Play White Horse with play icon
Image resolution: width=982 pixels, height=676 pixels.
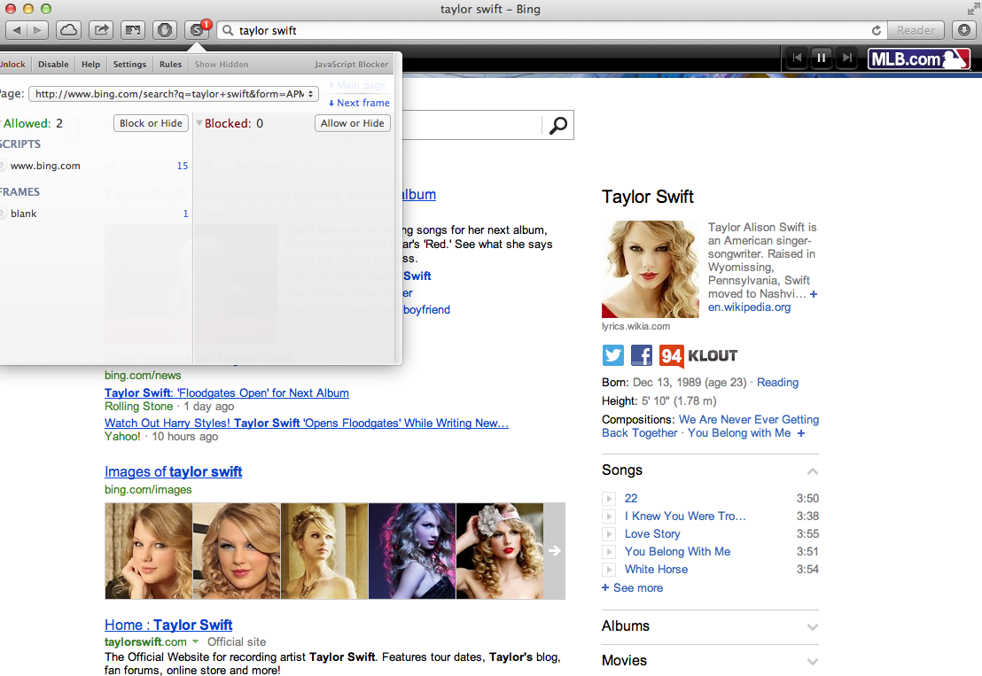[609, 569]
